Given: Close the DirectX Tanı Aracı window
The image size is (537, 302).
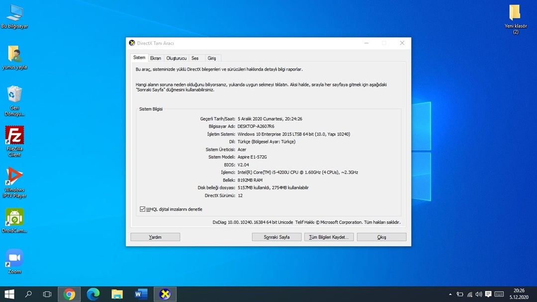Looking at the screenshot, I should 402,43.
